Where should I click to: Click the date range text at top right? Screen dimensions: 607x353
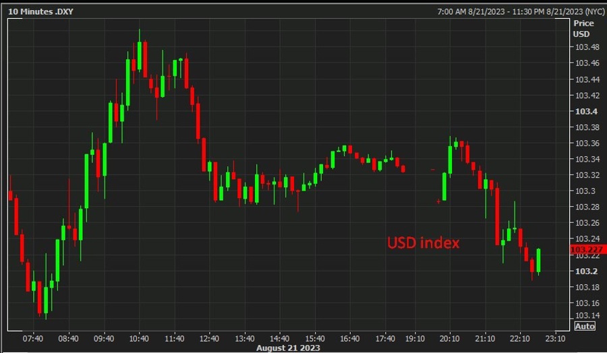point(521,11)
